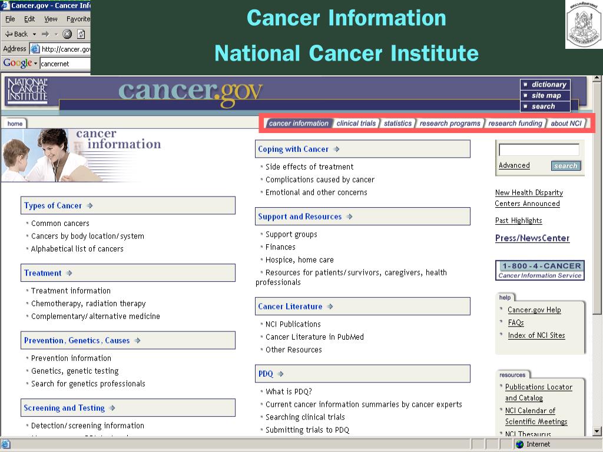Screen dimensions: 603x452
Task: Click arrow beside Coping with Cancer
Action: tap(336, 149)
